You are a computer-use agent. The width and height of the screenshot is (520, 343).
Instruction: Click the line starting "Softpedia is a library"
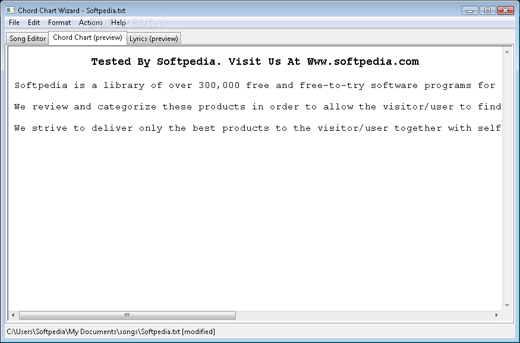click(x=255, y=86)
